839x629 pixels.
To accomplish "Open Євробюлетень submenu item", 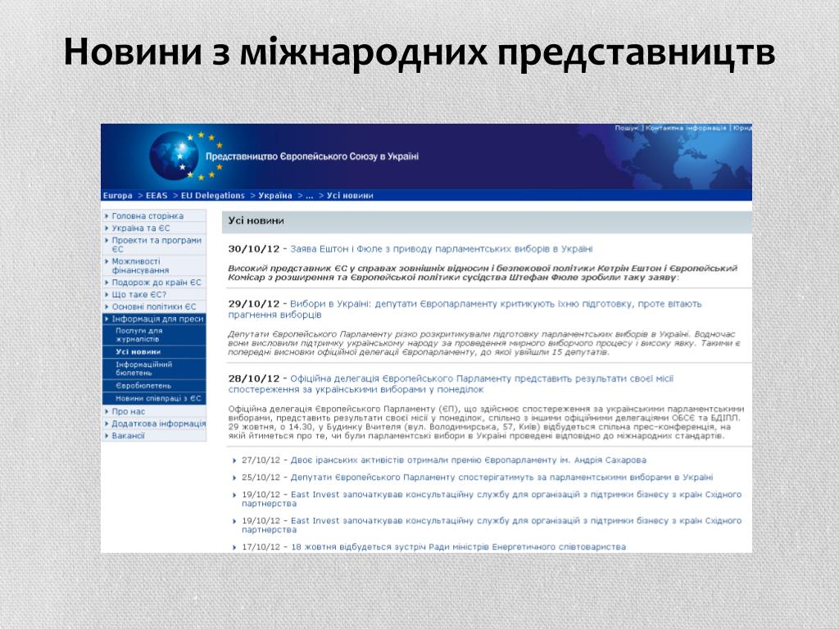I will click(x=143, y=386).
